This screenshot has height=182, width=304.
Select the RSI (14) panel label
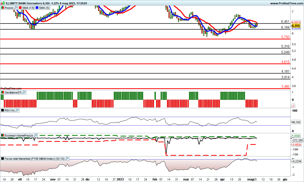(10, 110)
